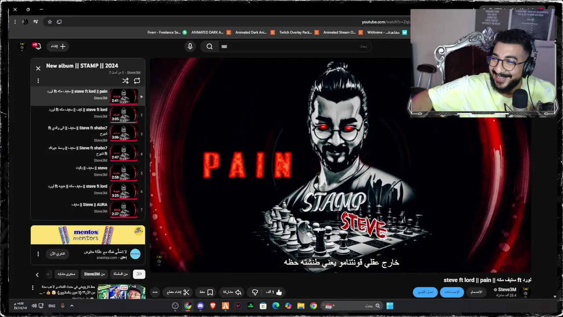Select the 'من السلسلة' filter chip
Viewport: 563px width, 317px height.
120,274
